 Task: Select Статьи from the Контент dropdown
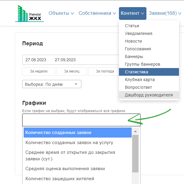tap(149, 26)
